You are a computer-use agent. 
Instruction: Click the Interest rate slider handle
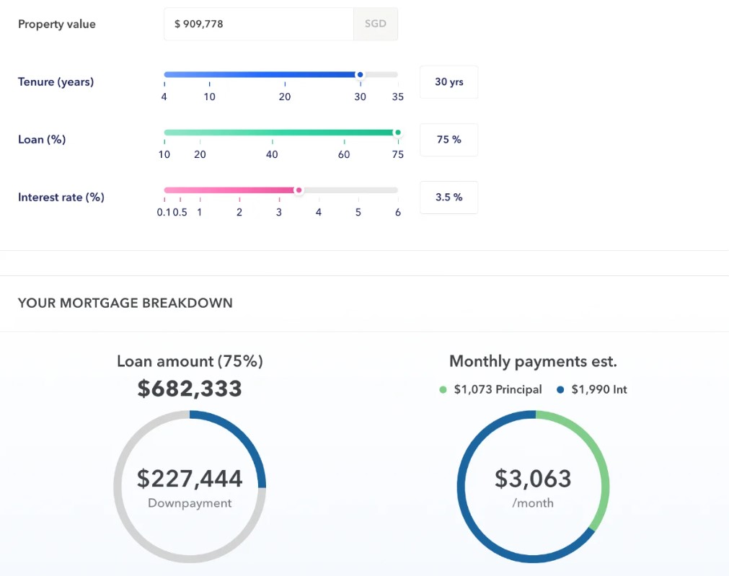(299, 190)
